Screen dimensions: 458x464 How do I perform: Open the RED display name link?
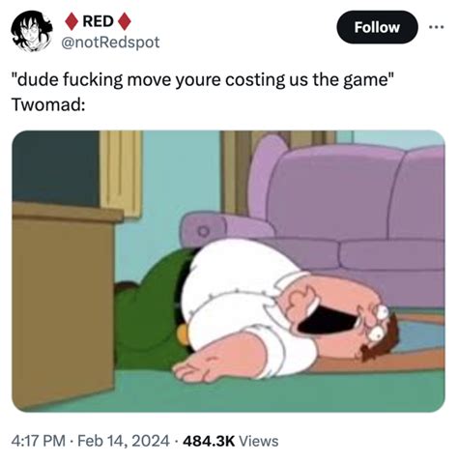pos(98,21)
